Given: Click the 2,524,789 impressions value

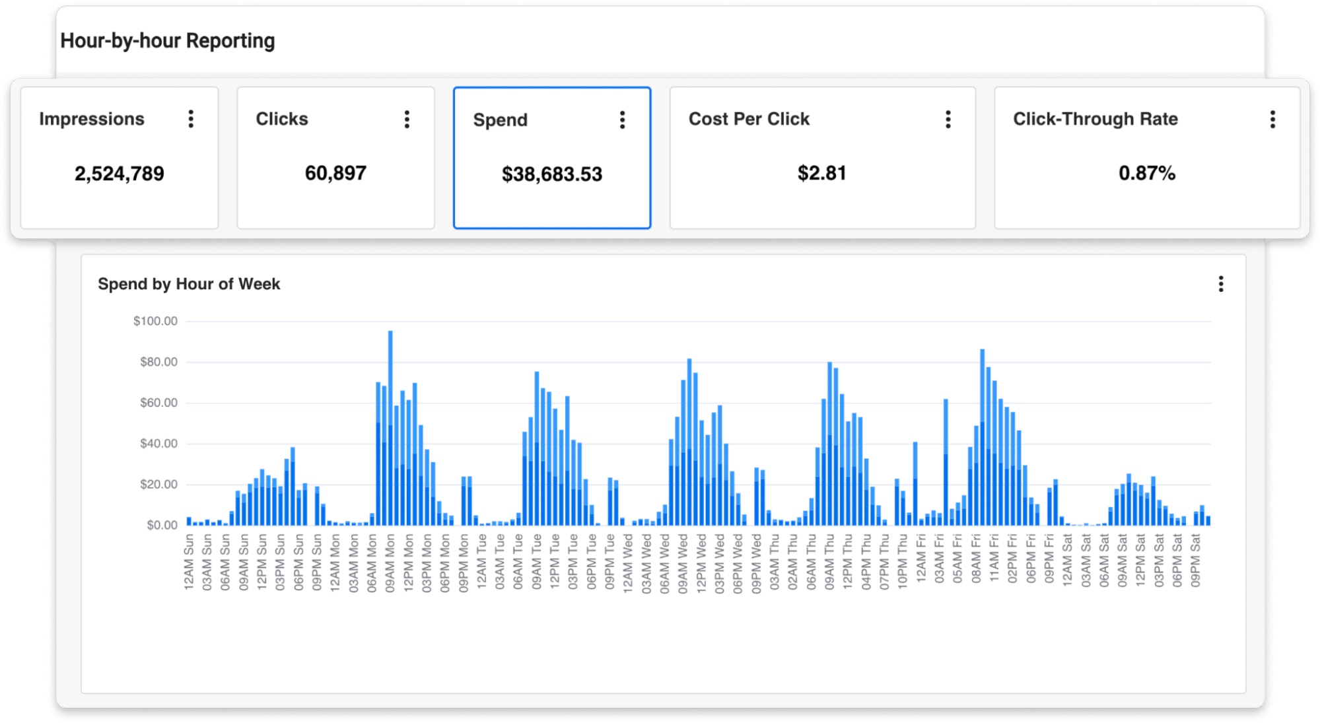Looking at the screenshot, I should click(120, 174).
